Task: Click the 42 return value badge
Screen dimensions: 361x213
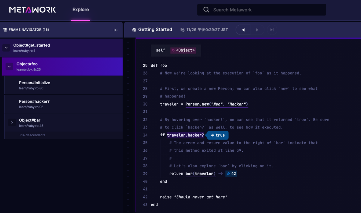Action: (x=231, y=174)
